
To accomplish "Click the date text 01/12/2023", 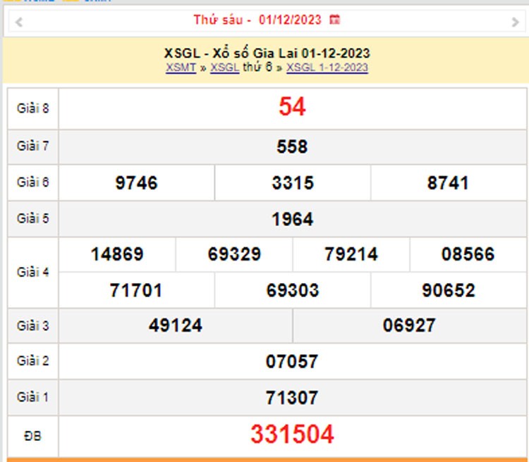I will coord(290,20).
